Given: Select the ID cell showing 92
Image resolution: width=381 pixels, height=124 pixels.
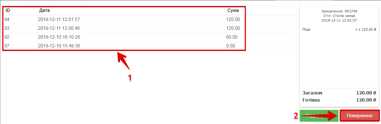Looking at the screenshot, I should (7, 37).
